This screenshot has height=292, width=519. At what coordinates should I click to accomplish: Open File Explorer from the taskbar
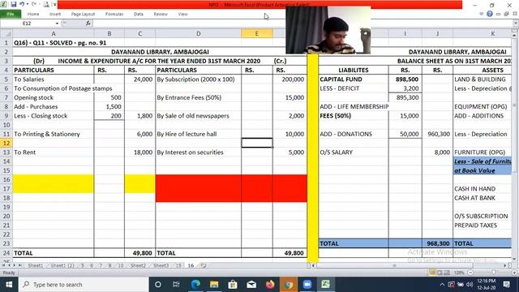point(214,285)
